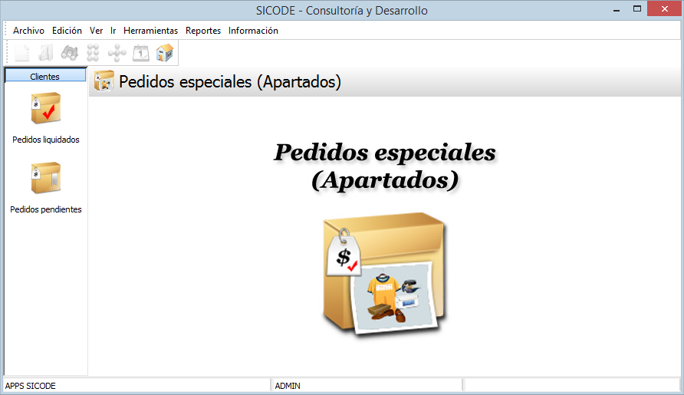Viewport: 684px width, 395px height.
Task: Click the small box icon beside header title
Action: pyautogui.click(x=104, y=81)
